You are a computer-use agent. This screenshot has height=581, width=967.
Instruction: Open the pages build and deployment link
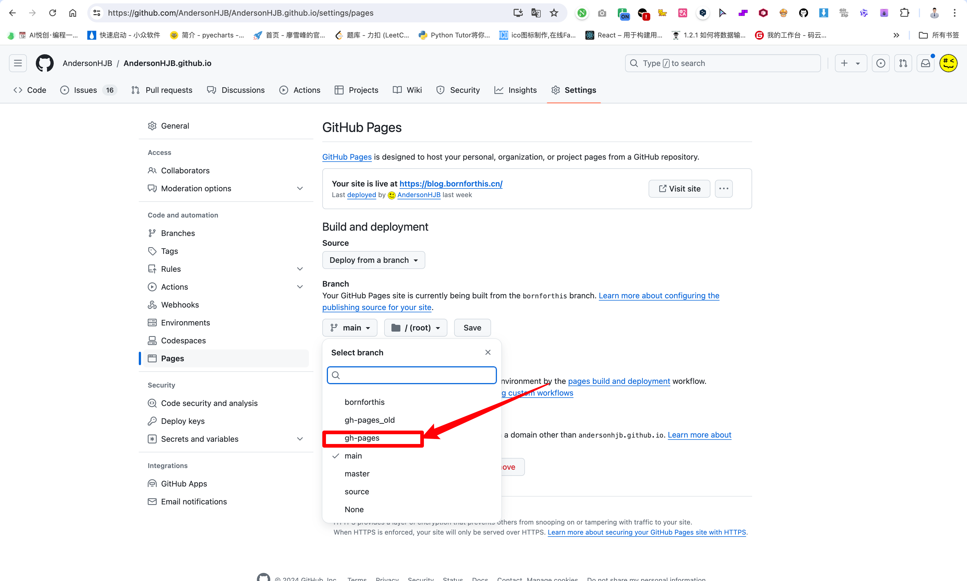point(619,381)
